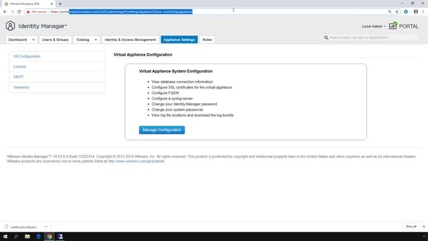This screenshot has height=241, width=428.
Task: Open the Chrome profile account icon
Action: coord(416,12)
